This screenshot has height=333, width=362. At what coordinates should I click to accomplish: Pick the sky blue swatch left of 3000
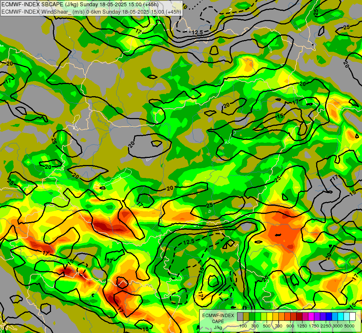[335, 317]
